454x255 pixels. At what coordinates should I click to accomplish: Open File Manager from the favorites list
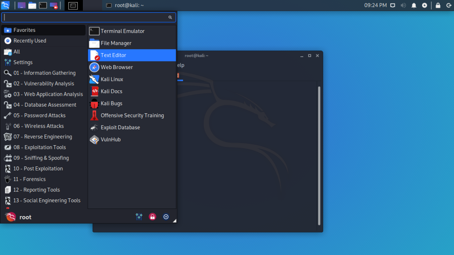pyautogui.click(x=132, y=43)
